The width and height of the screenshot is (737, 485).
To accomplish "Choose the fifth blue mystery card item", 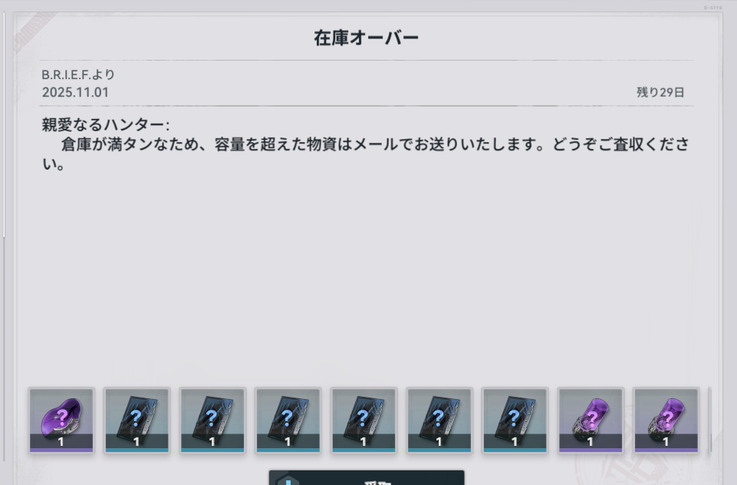I will [x=439, y=420].
